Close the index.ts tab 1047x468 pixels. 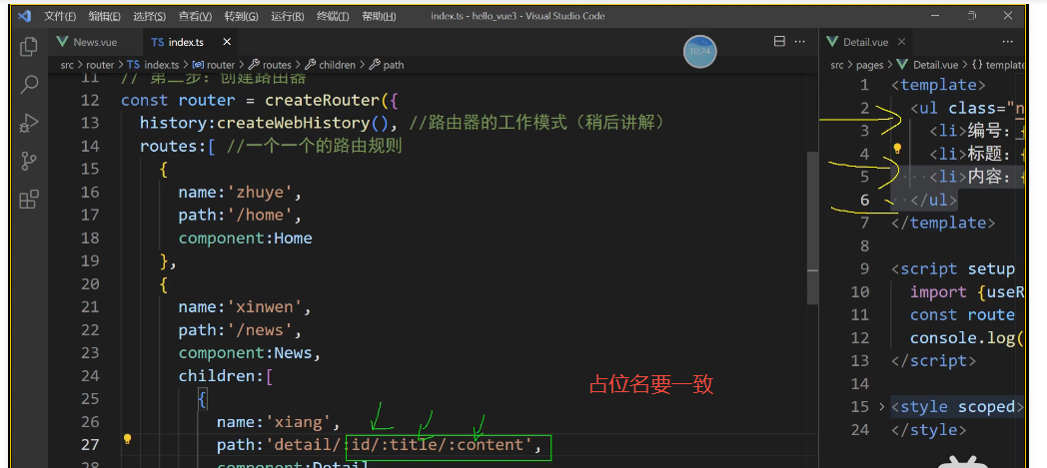point(227,42)
